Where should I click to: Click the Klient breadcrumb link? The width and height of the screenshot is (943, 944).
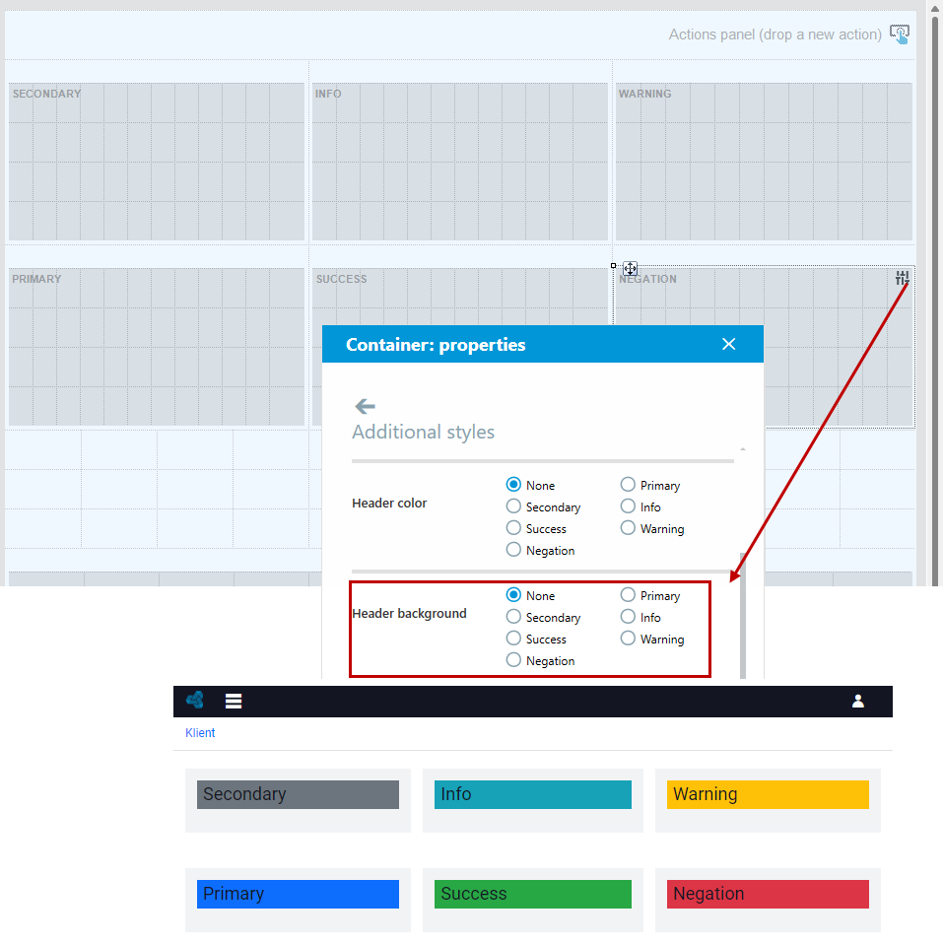200,733
